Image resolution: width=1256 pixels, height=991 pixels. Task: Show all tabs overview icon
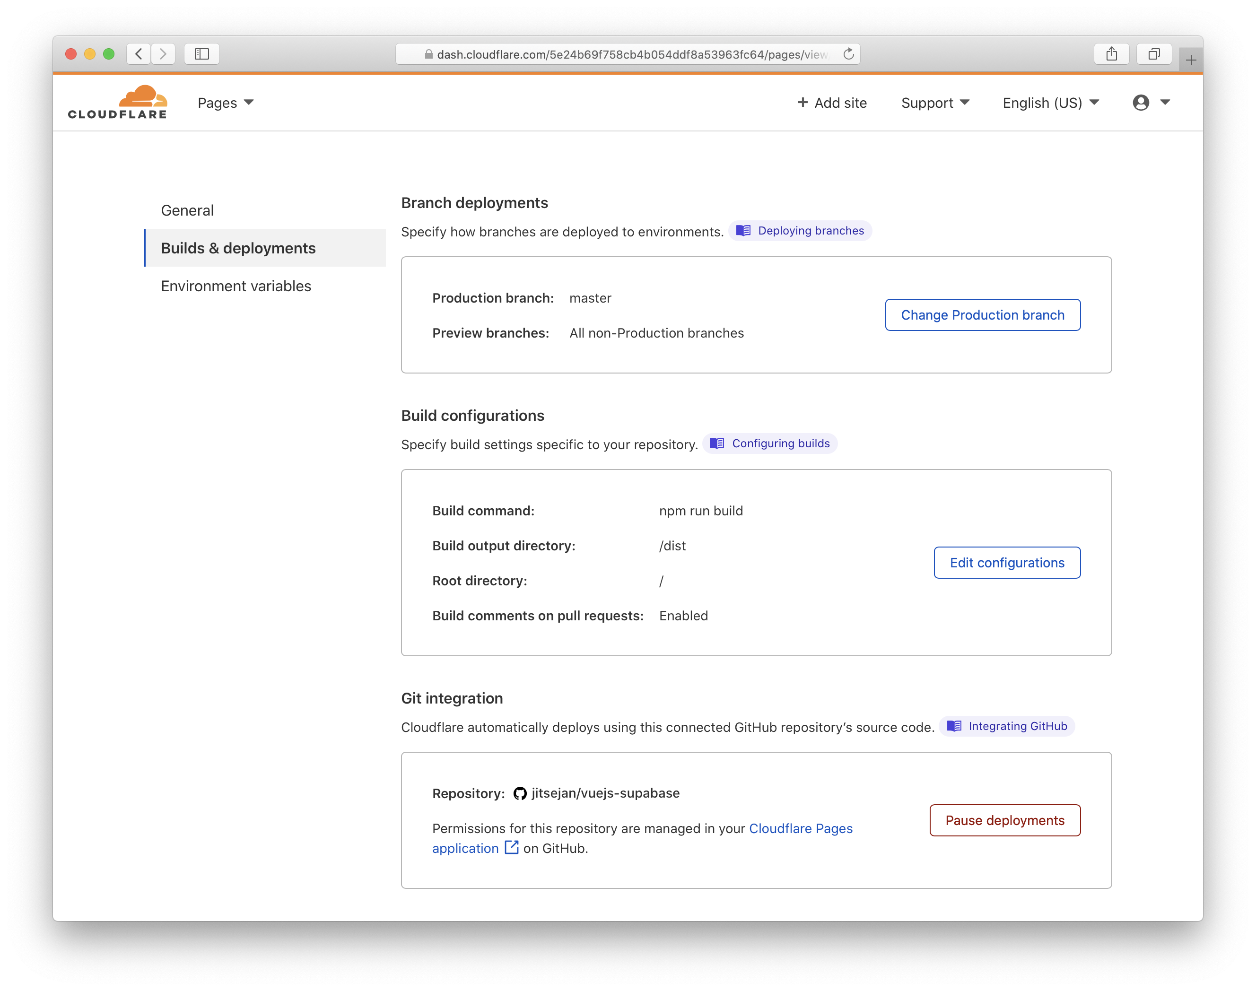(1154, 54)
